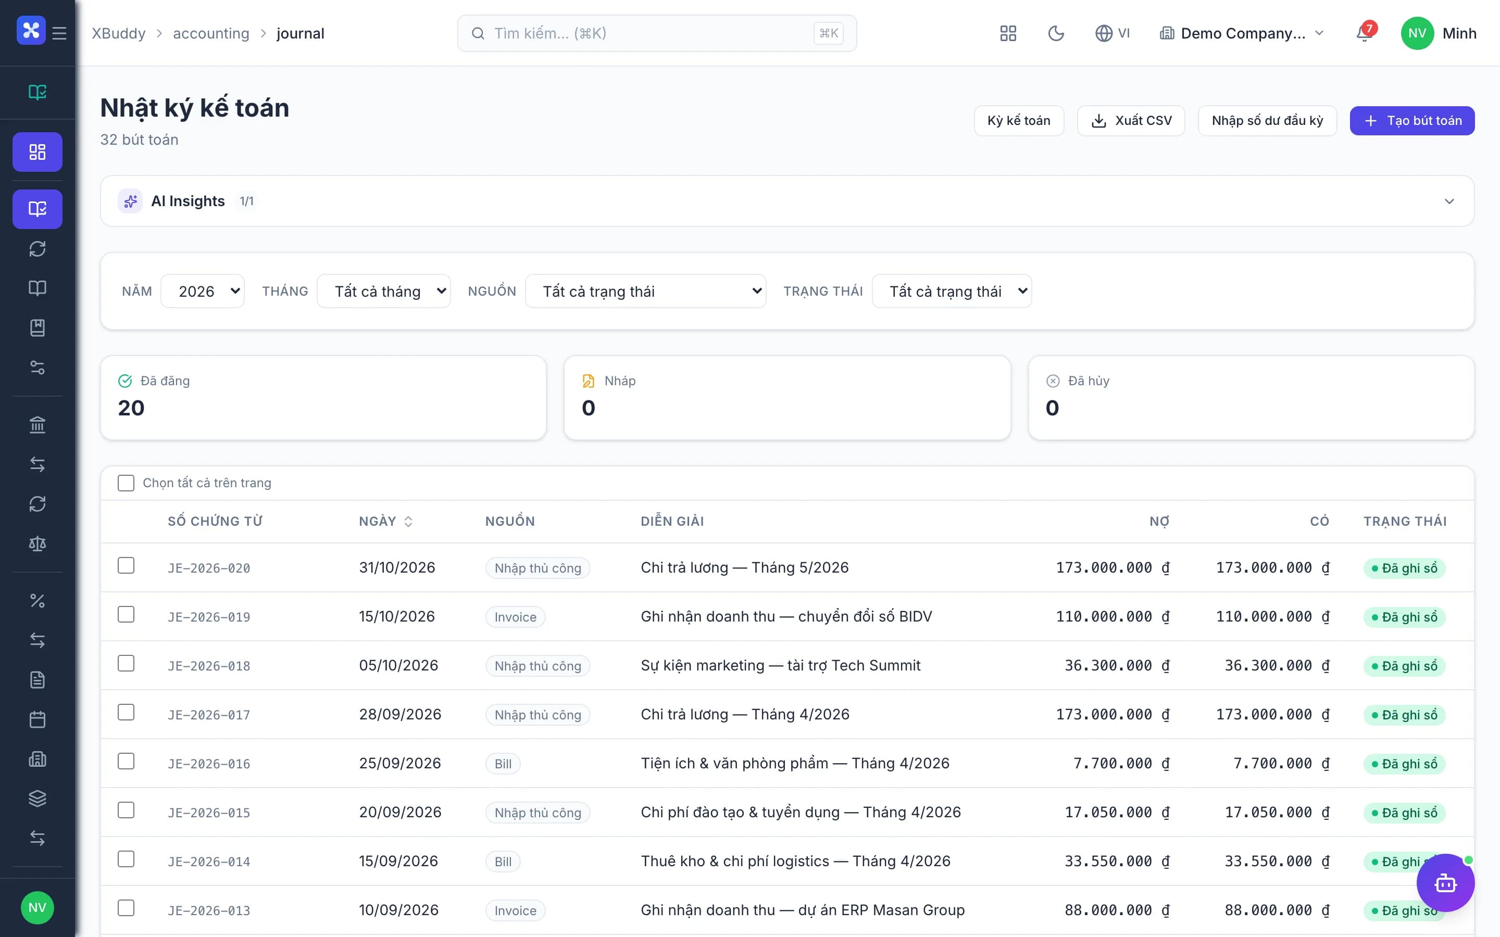Open the VI language selector
This screenshot has height=937, width=1500.
pos(1112,33)
